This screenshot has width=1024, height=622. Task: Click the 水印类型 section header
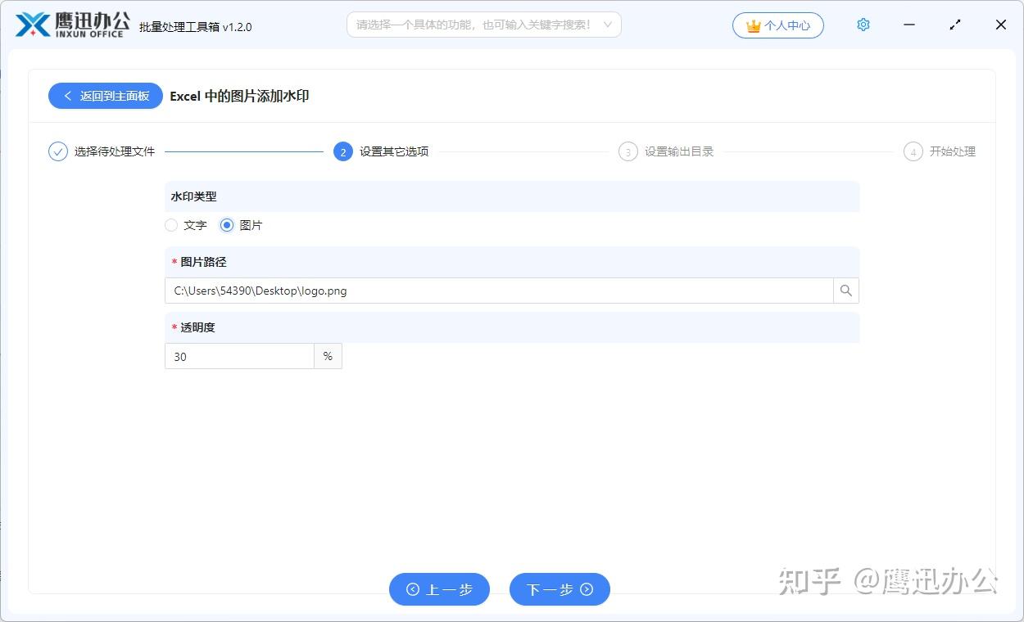(x=512, y=196)
